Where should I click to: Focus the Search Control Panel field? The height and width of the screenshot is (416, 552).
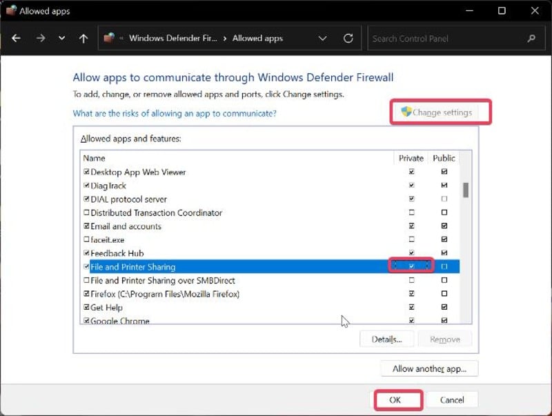point(457,38)
